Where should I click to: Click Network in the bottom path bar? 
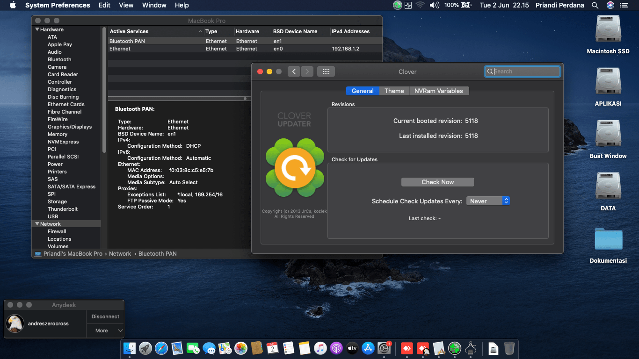120,253
